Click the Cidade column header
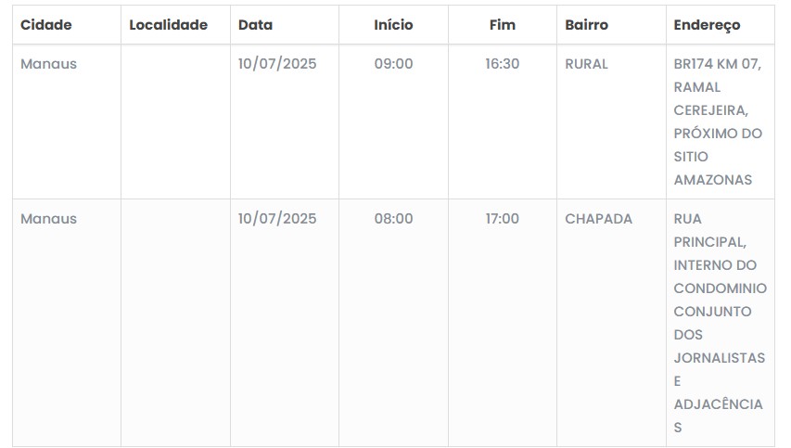 (x=46, y=25)
